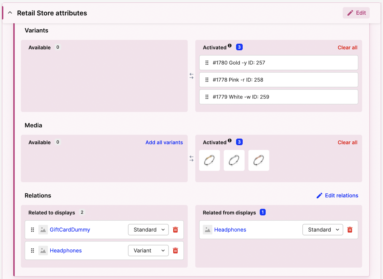Click info icon beside Variants Activated

tap(230, 46)
